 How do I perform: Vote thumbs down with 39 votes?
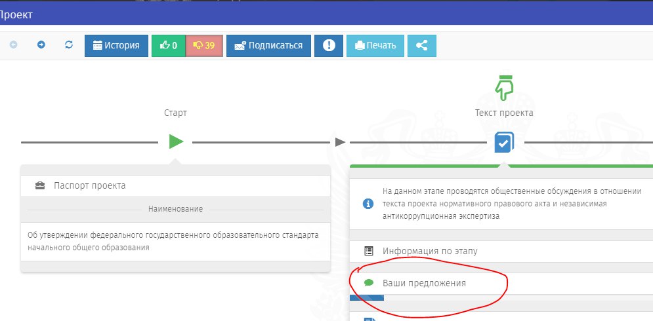(204, 46)
